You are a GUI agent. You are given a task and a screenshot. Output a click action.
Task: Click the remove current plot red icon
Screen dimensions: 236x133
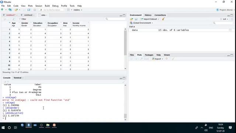(x=167, y=59)
